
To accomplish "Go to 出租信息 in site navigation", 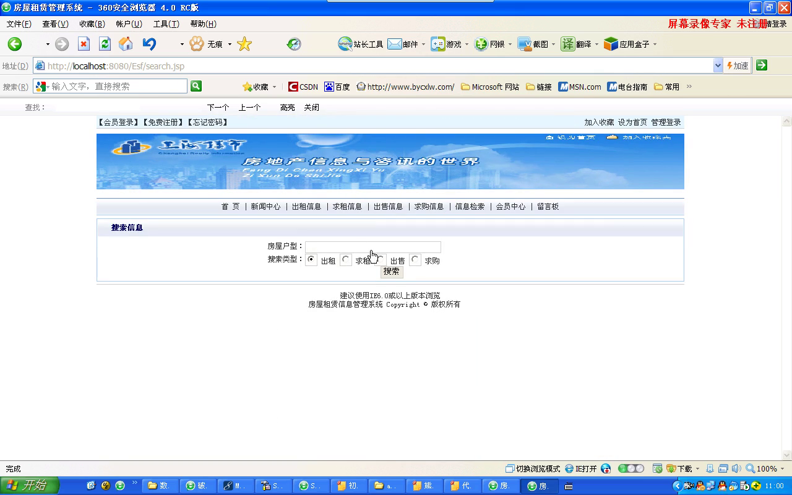I will 306,207.
